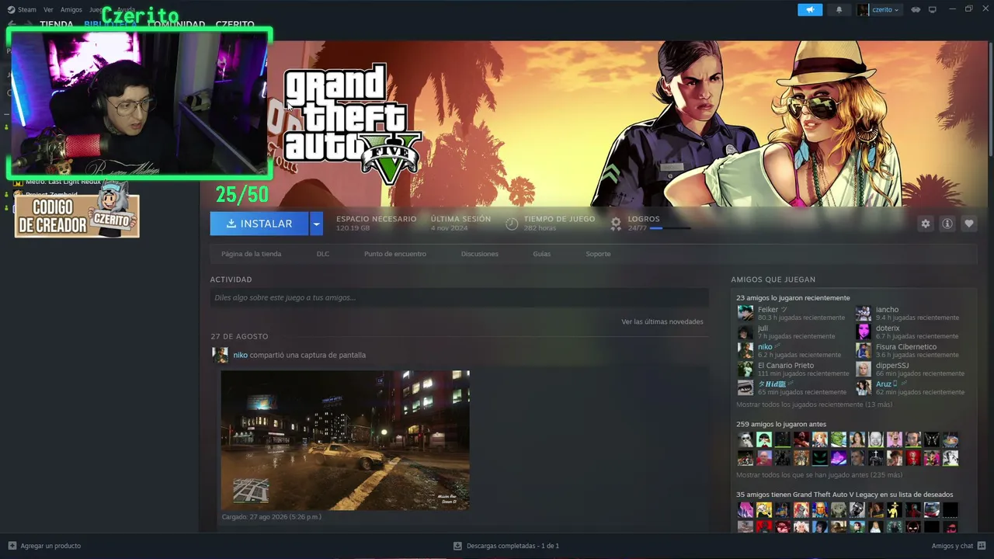The width and height of the screenshot is (994, 559).
Task: Open the Punto de encuentro tab
Action: 395,254
